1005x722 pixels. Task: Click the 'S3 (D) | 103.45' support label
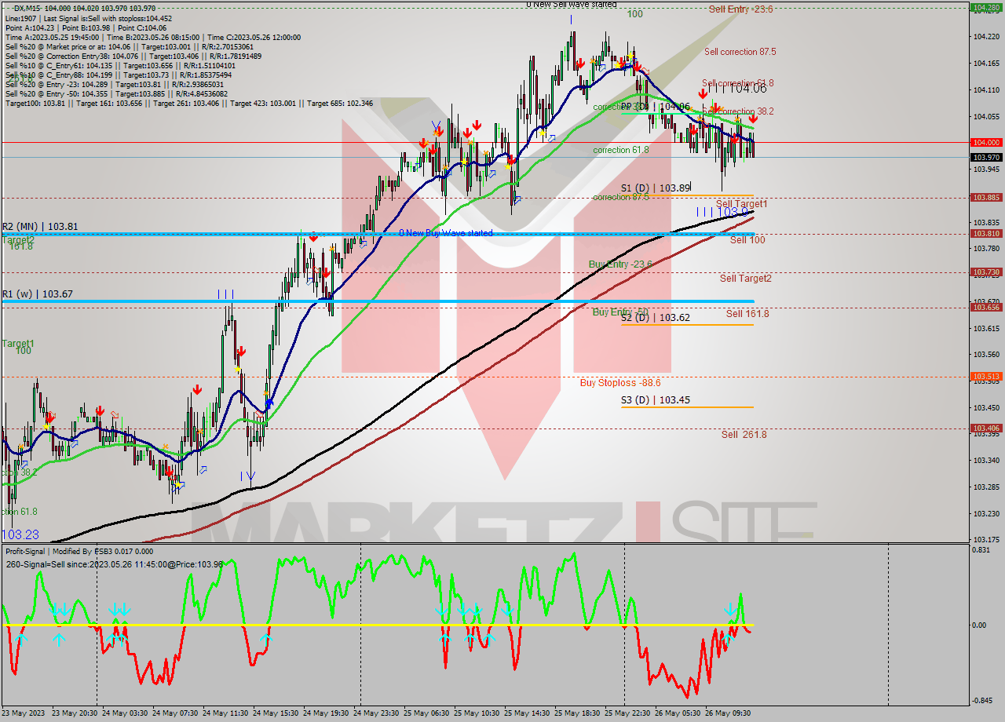point(655,400)
